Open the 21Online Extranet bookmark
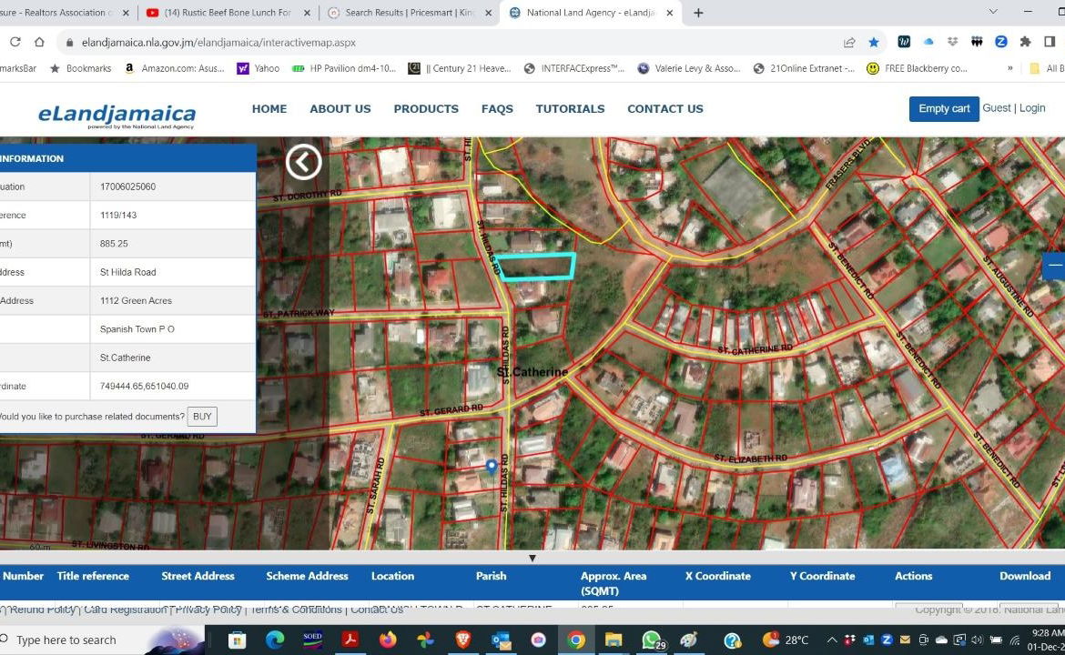Image resolution: width=1065 pixels, height=655 pixels. [804, 68]
